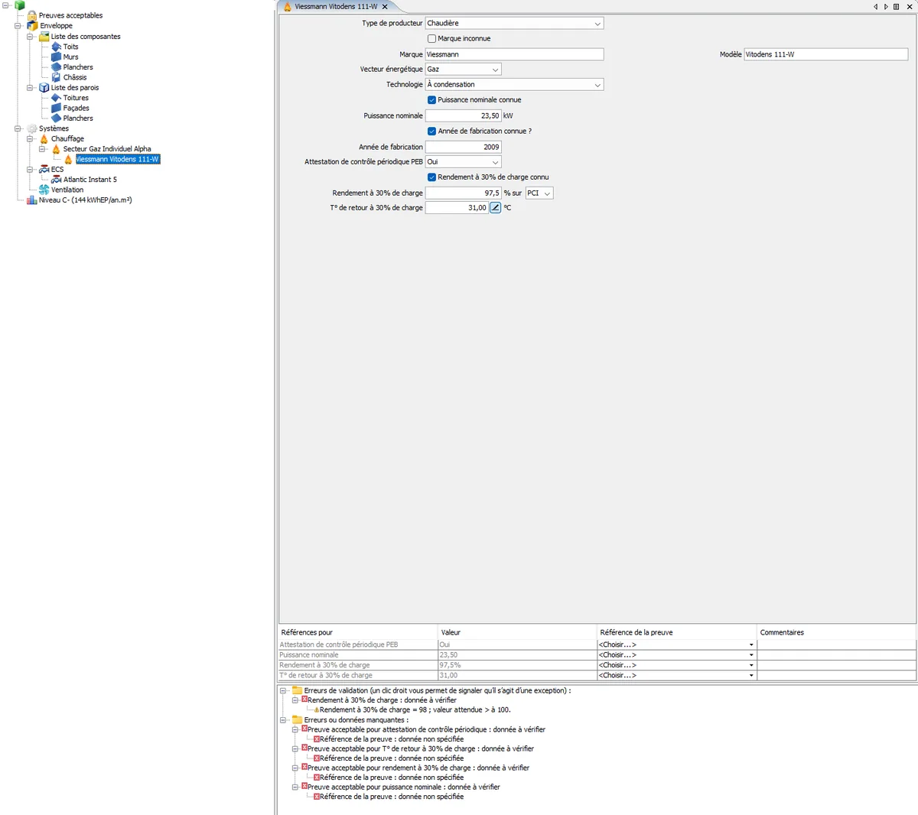Collapse the Liste des composantes tree node
The width and height of the screenshot is (918, 815).
(x=30, y=37)
